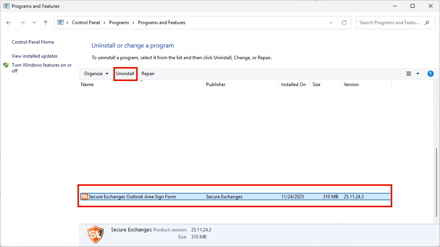
Task: Click the SE icon in the program row
Action: pos(84,197)
